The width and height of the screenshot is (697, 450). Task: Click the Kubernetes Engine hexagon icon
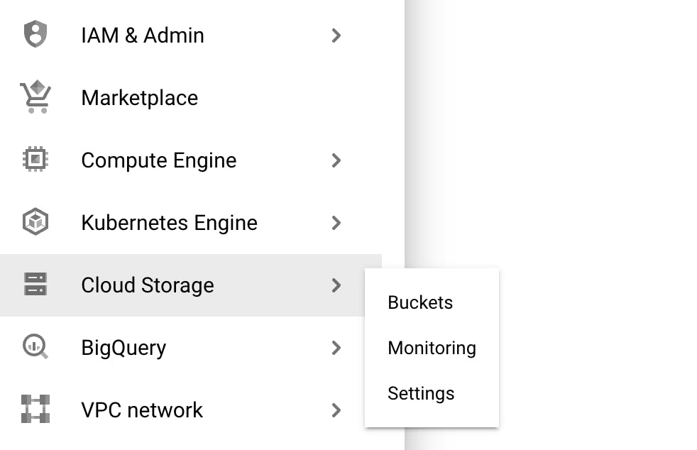pyautogui.click(x=35, y=222)
